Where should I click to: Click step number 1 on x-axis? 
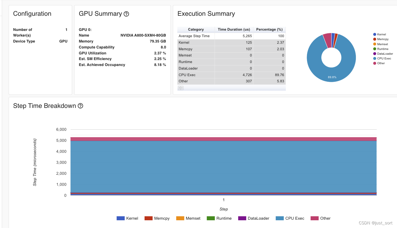tap(224, 200)
